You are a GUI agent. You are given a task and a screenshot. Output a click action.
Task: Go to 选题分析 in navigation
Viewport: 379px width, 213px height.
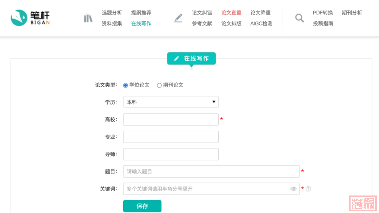pos(112,13)
